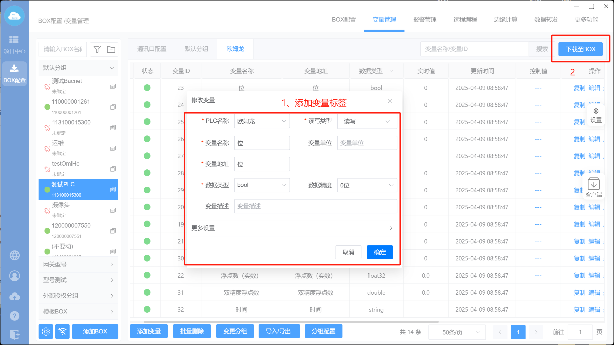Click the globe icon in sidebar
The image size is (614, 345).
(x=15, y=255)
